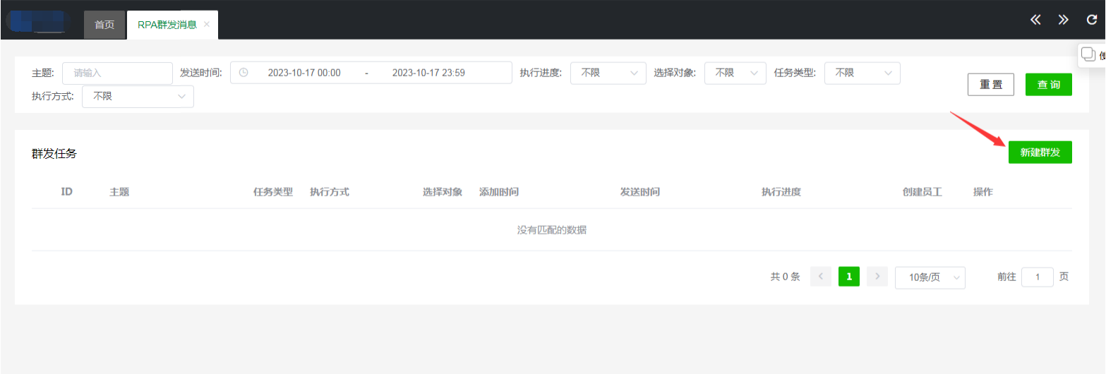Click the refresh icon in top bar
The width and height of the screenshot is (1106, 374).
point(1091,20)
